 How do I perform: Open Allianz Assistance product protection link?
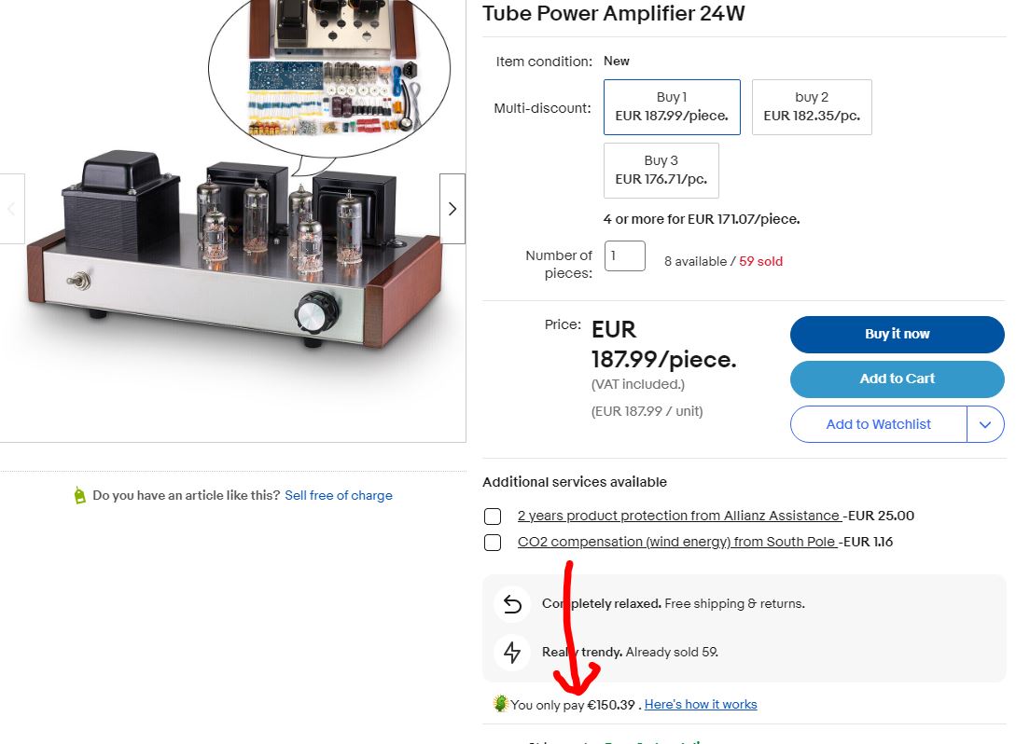(x=680, y=517)
